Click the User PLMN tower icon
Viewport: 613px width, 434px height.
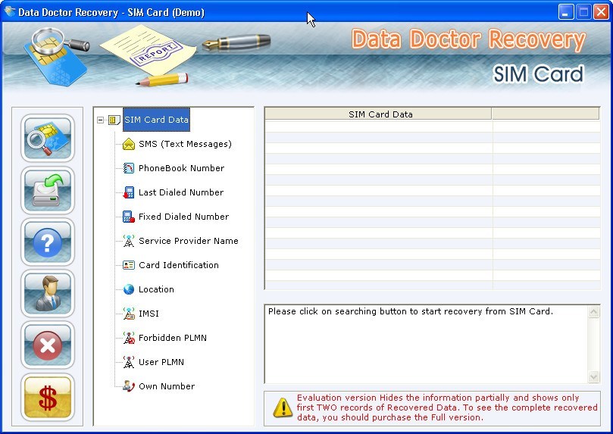(x=129, y=362)
